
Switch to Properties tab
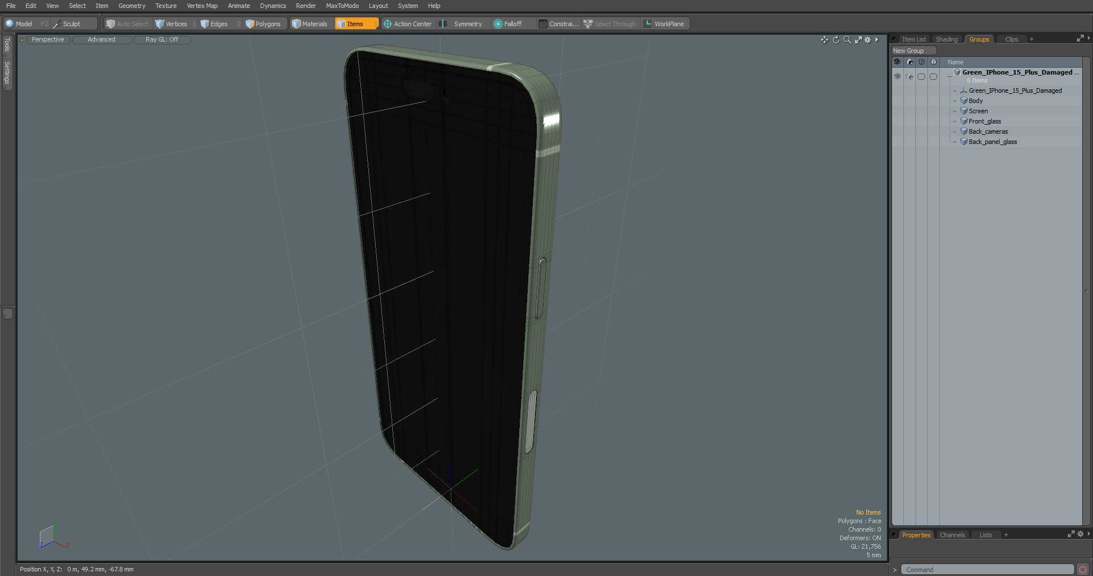pyautogui.click(x=916, y=535)
